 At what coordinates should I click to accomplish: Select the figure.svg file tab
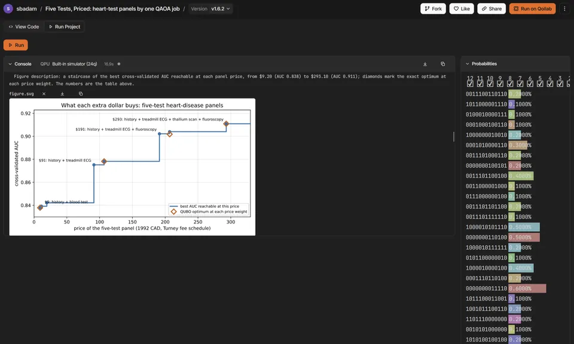(22, 94)
